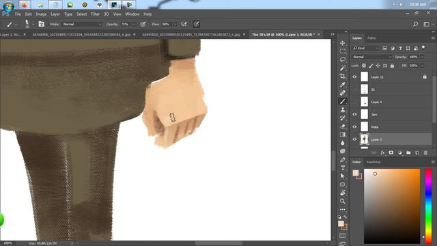Toggle the layer filter switch
The image size is (437, 246).
pos(423,47)
